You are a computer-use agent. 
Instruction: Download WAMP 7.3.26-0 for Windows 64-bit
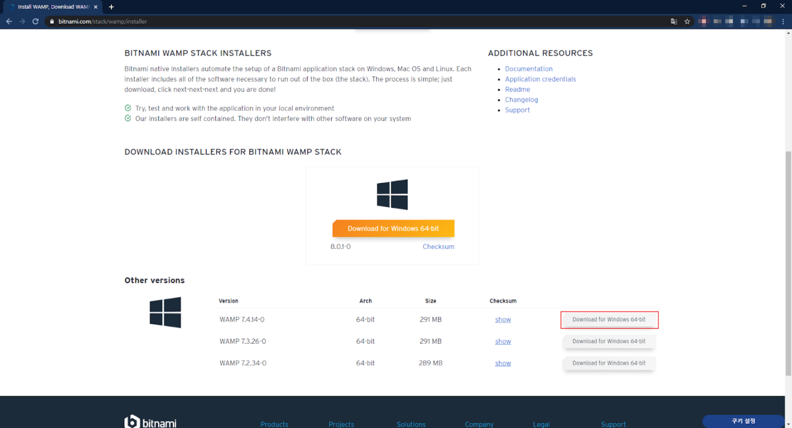tap(609, 341)
